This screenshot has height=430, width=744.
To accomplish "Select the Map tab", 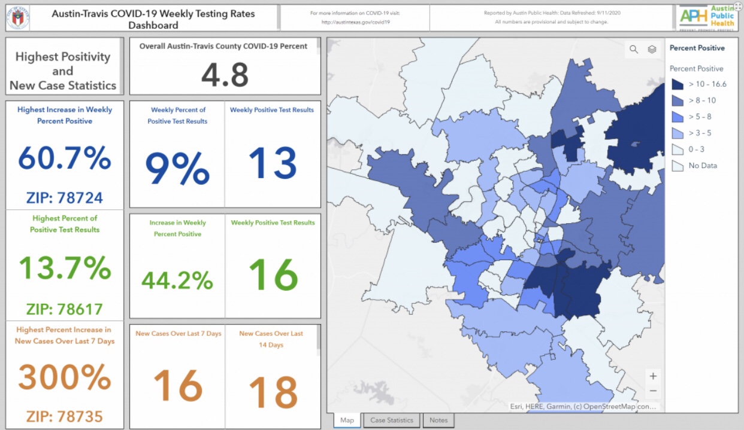I will (347, 420).
